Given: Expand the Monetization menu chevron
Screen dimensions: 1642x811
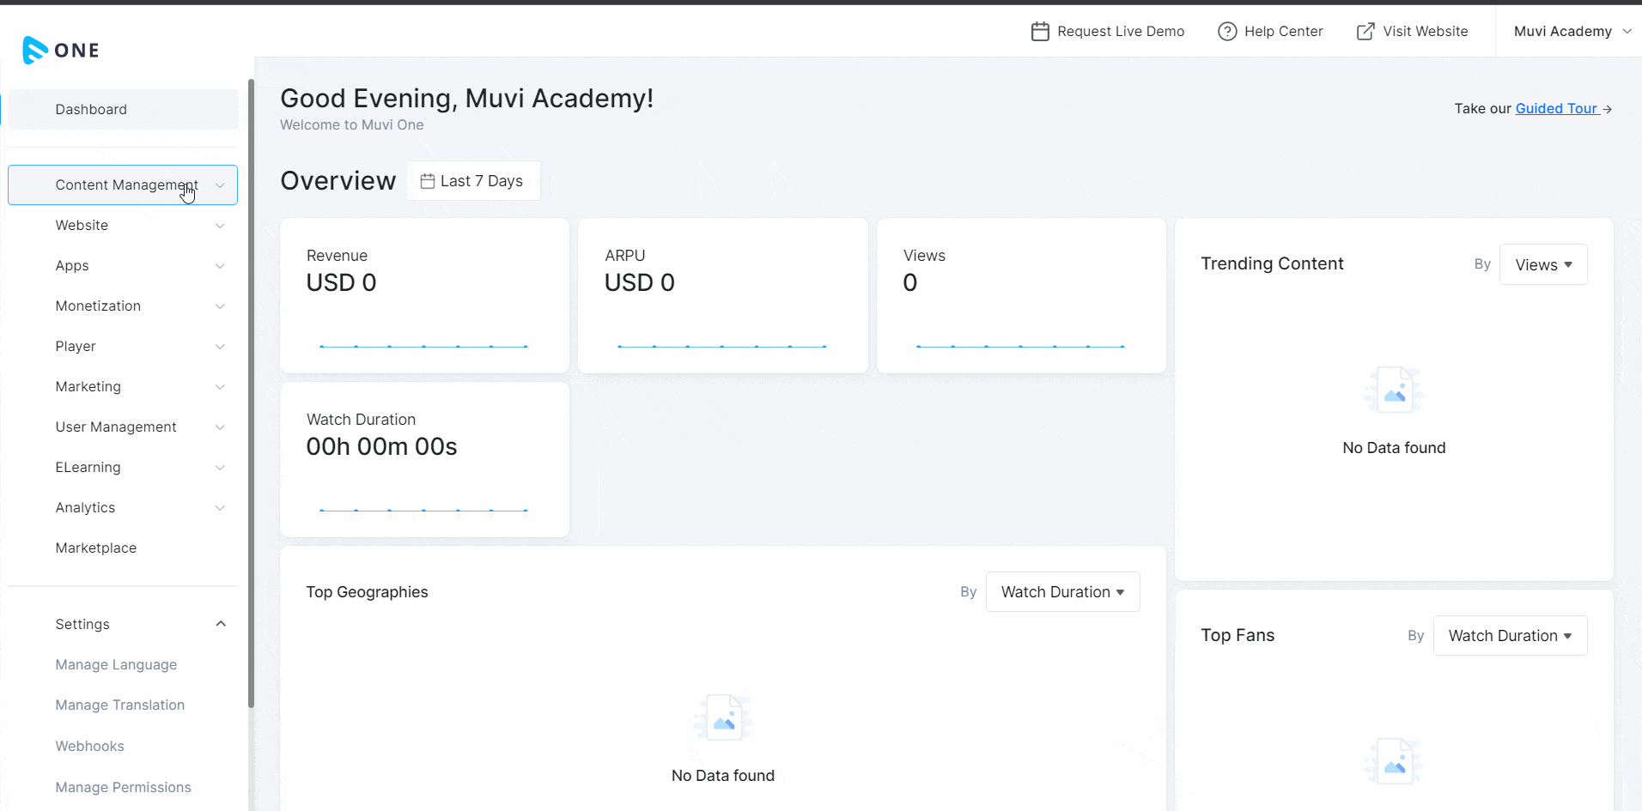Looking at the screenshot, I should click(220, 306).
